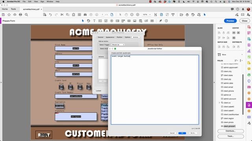Select the Add Check Box tool
Viewport: 252px width, 141px height.
[106, 21]
